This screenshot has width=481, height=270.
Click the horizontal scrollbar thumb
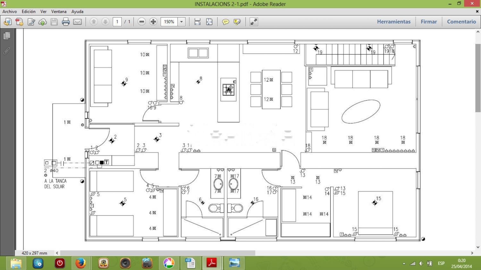[x=157, y=253]
